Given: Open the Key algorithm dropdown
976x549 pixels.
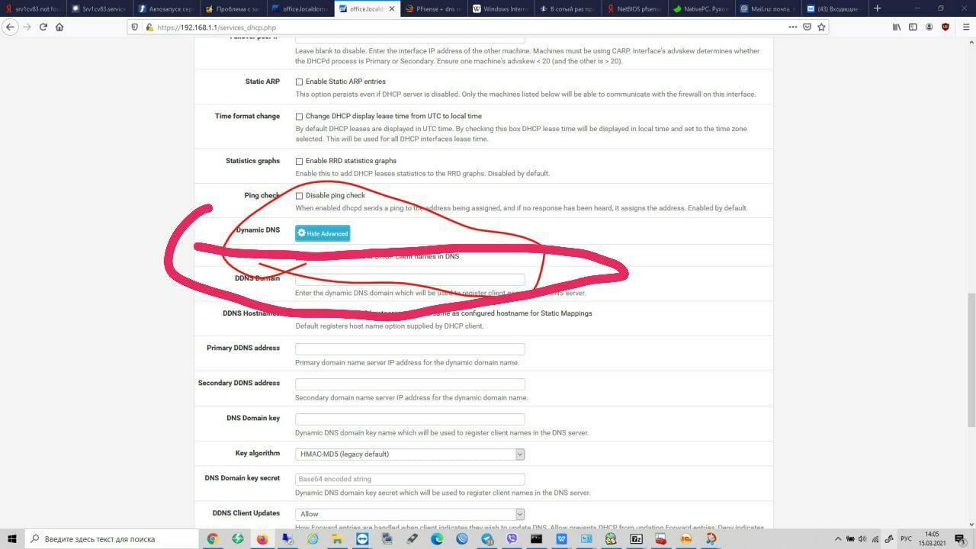Looking at the screenshot, I should click(x=410, y=454).
